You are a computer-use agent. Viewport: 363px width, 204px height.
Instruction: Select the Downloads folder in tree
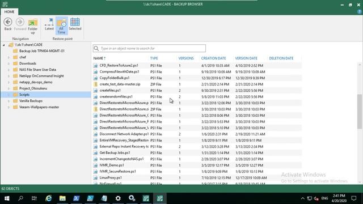[28, 63]
